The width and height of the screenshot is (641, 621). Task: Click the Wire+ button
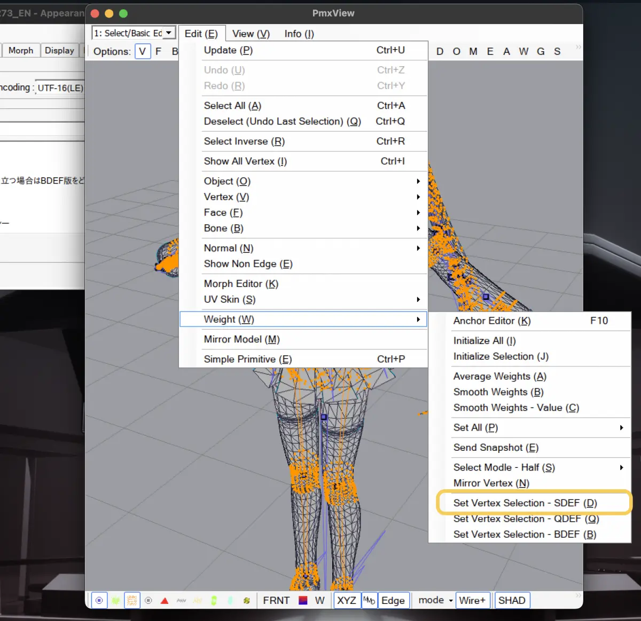tap(472, 601)
